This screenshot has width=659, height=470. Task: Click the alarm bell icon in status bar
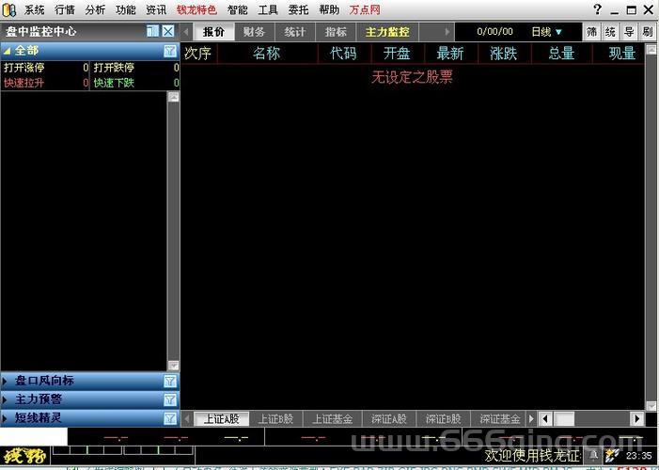coord(593,455)
